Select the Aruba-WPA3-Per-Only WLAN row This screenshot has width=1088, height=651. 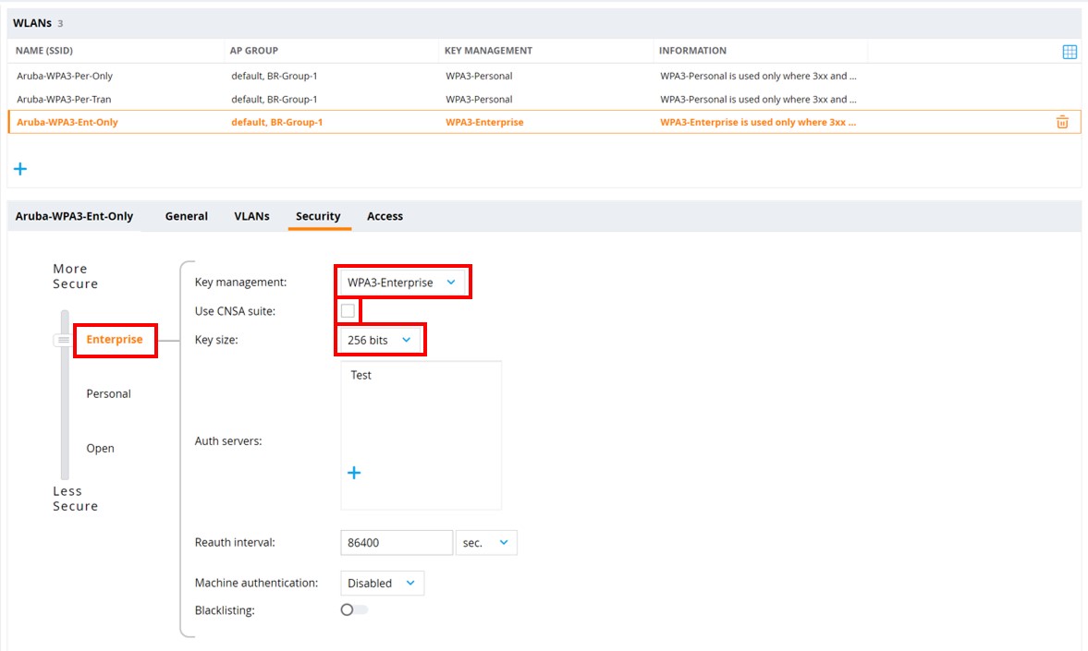pyautogui.click(x=544, y=76)
